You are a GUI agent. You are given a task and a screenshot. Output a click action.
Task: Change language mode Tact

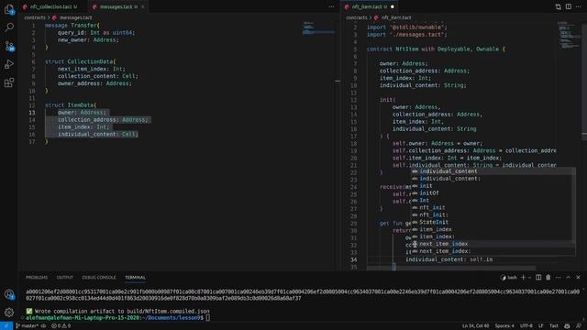point(554,326)
